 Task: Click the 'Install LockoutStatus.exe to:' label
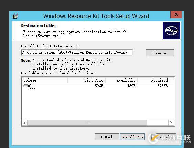[x=50, y=46]
